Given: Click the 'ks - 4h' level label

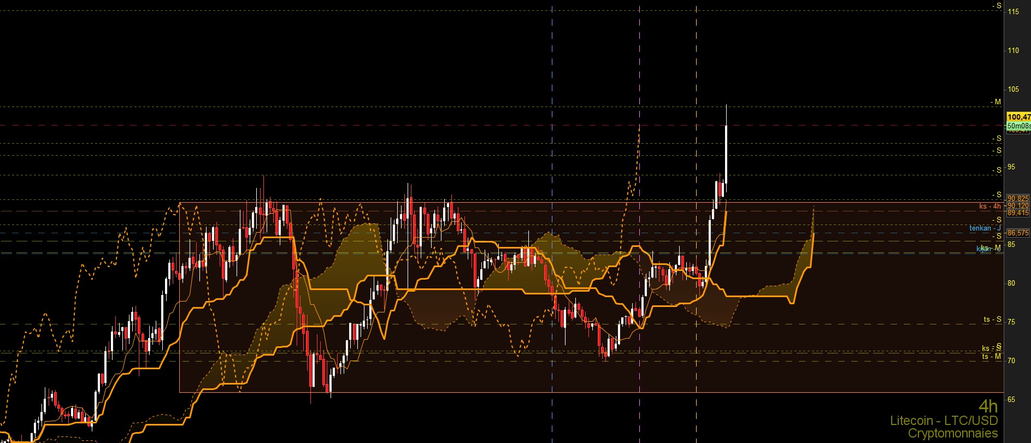Looking at the screenshot, I should (990, 206).
